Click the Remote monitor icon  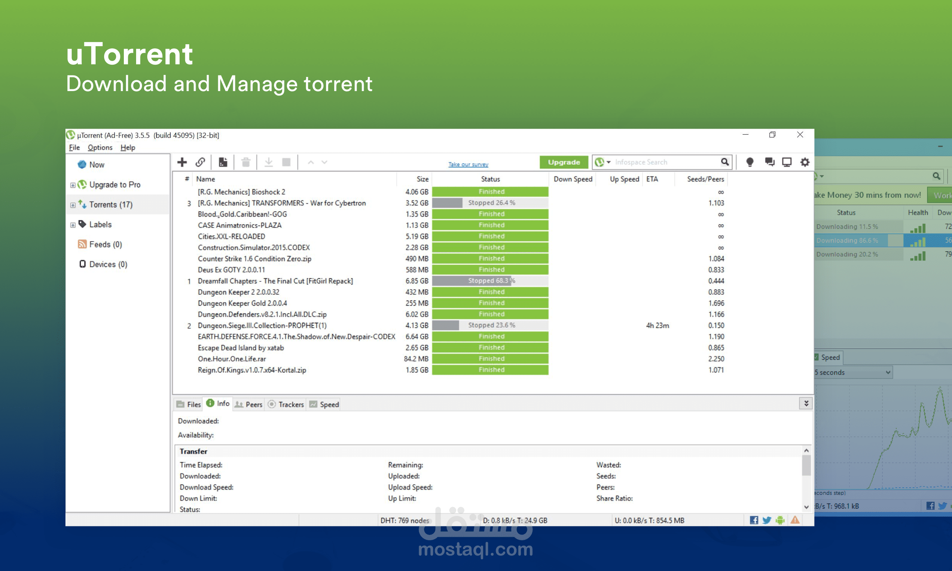point(787,162)
